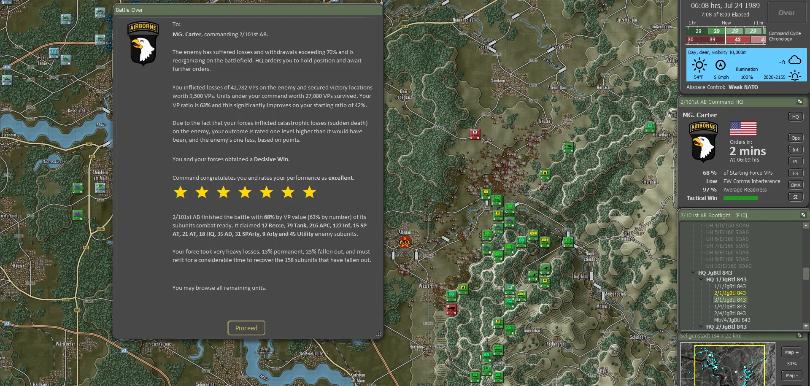Viewport: 810px width, 386px height.
Task: Switch to the Ops staff tab
Action: pyautogui.click(x=795, y=138)
